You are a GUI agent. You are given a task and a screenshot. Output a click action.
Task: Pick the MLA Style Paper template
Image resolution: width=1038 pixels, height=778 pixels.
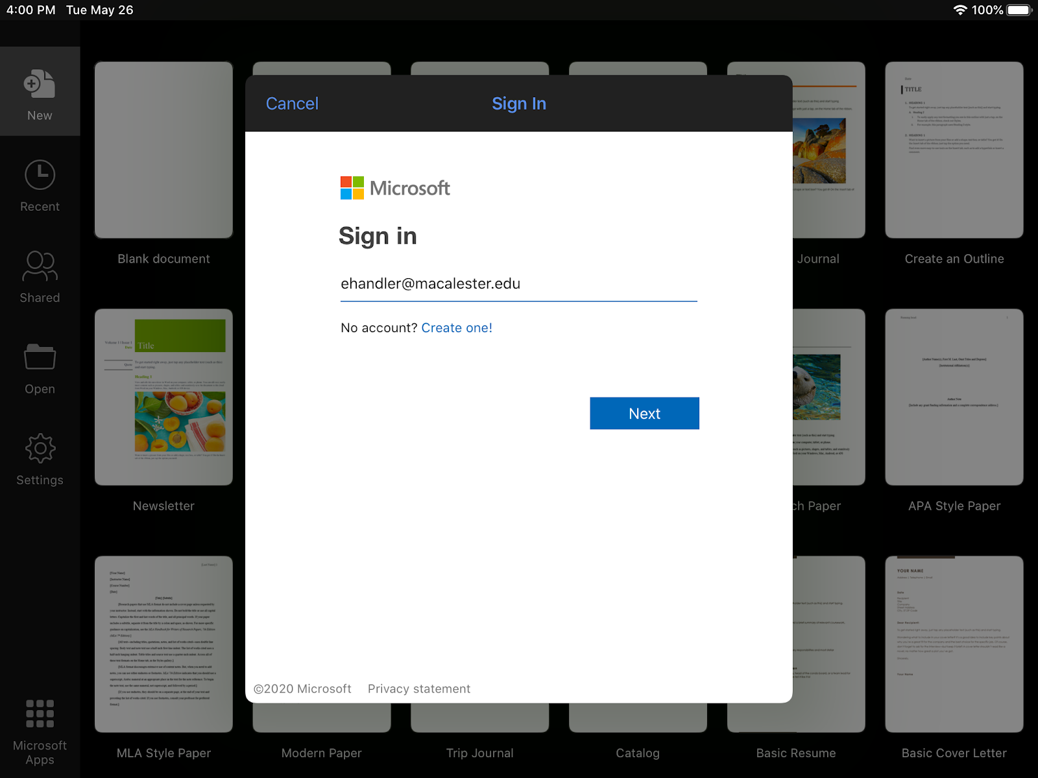163,644
